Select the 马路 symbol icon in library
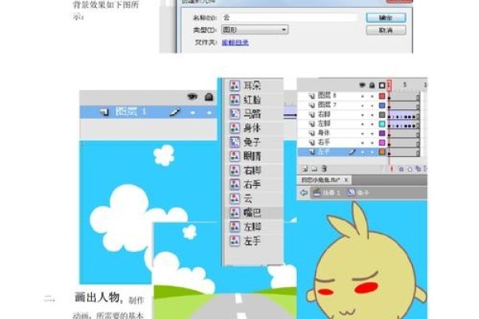 point(235,114)
